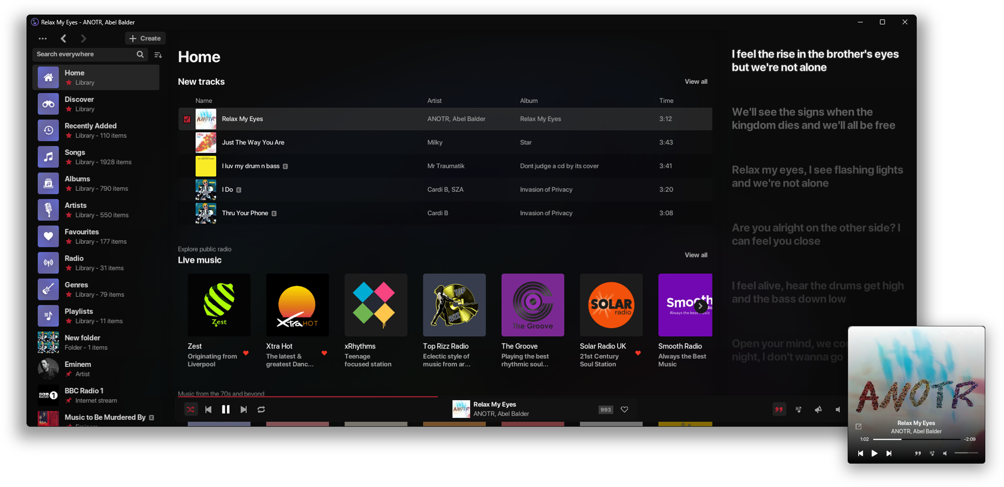1004x487 pixels.
Task: Sort tracks by the Time column header
Action: point(666,101)
